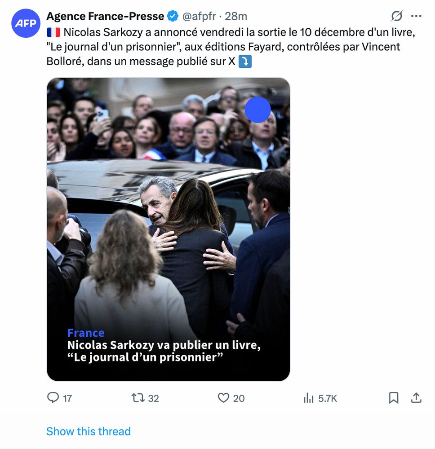
Task: Click the Agence France-Presse display name
Action: (x=105, y=16)
